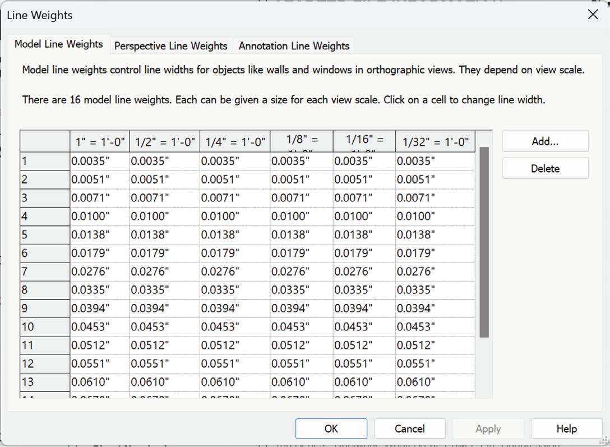This screenshot has width=610, height=447.
Task: Edit 0.0179" cell in 1/32" = 1'-0" column
Action: 435,254
